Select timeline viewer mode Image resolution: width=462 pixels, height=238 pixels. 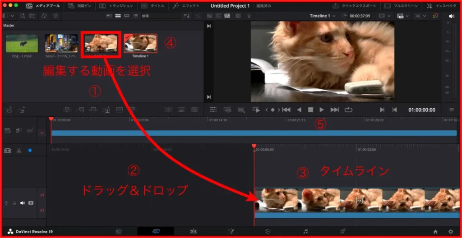227,16
